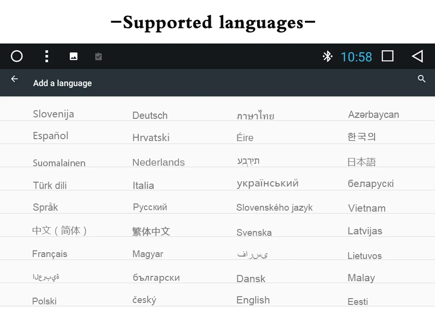Image resolution: width=435 pixels, height=316 pixels.
Task: Select 日本語 from the languages
Action: 362,162
